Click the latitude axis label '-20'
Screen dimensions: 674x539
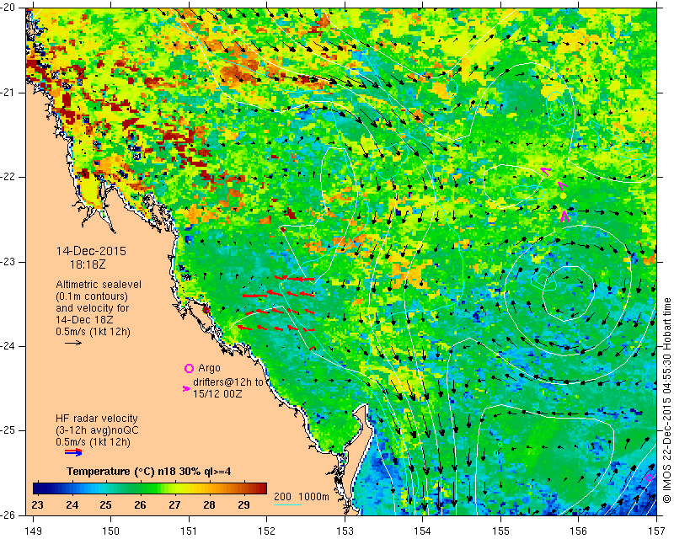pyautogui.click(x=8, y=8)
